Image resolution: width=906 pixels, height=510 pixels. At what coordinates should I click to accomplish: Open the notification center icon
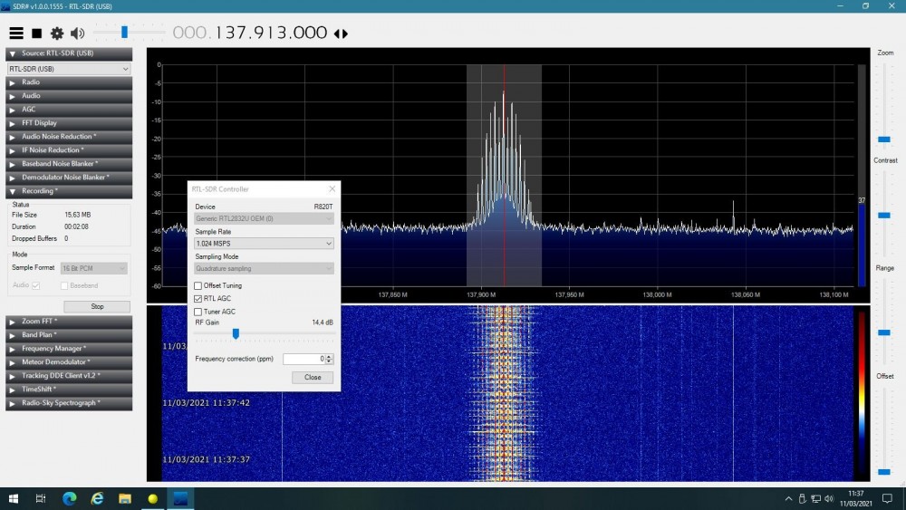click(x=888, y=498)
